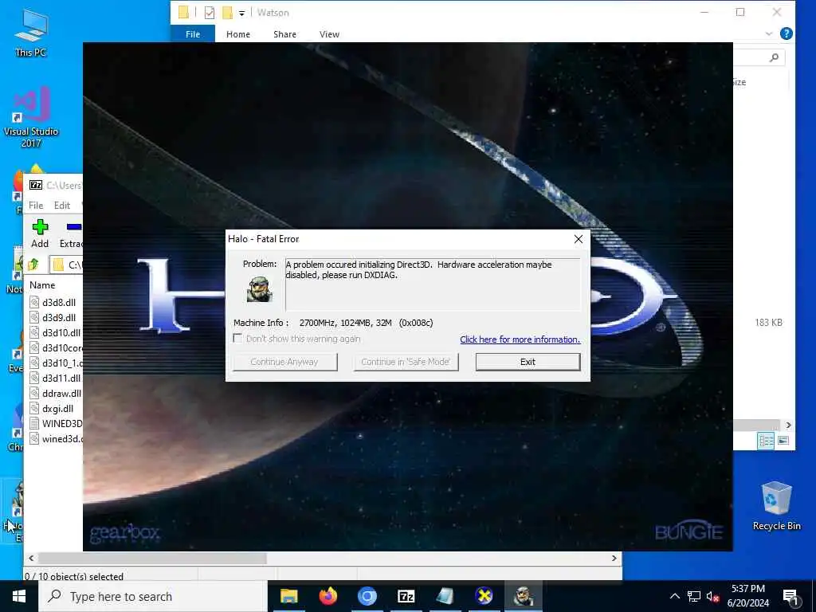Switch to details view in Watson window
Screen dimensions: 816x612
pos(766,441)
